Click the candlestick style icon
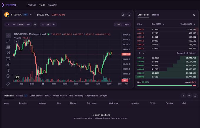200x128 pixels. [x=48, y=25]
